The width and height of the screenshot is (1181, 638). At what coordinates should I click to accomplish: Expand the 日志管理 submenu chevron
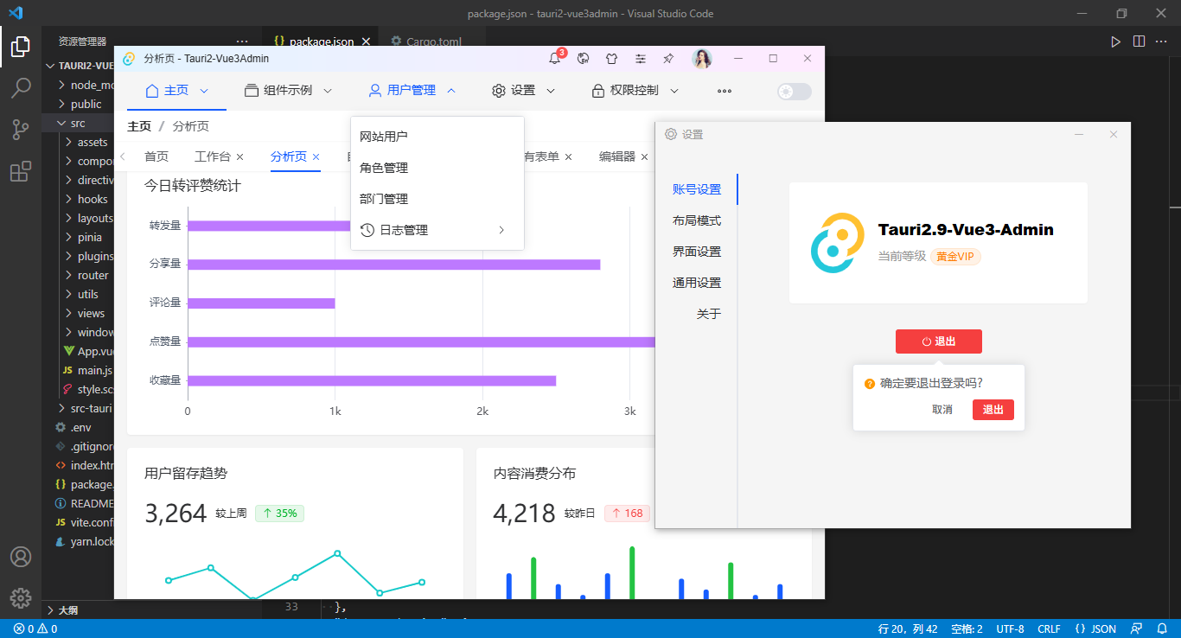tap(501, 230)
